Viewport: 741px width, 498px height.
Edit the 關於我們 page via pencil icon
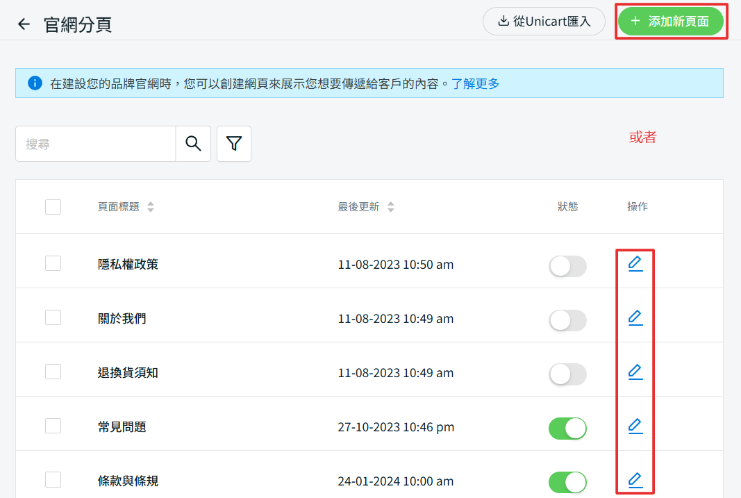coord(635,318)
